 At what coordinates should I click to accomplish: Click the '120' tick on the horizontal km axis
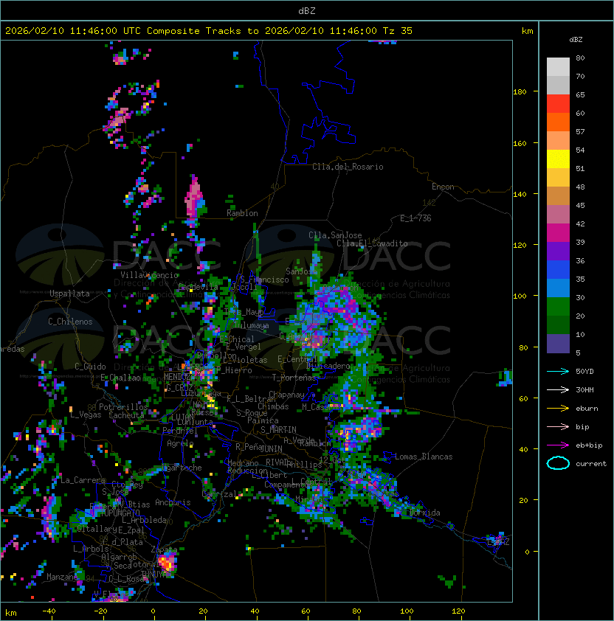click(458, 611)
